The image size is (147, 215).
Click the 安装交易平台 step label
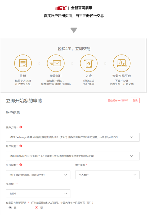click(x=122, y=76)
